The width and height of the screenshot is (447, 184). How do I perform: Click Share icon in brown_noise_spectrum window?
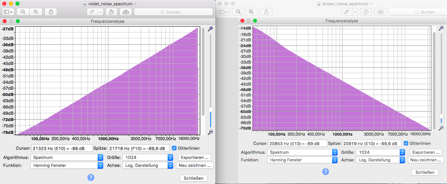point(266,12)
